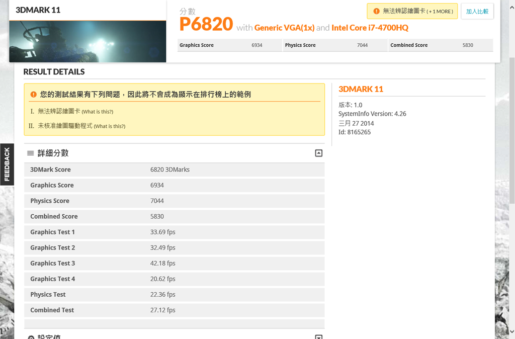Click the scrollbar down arrow
The height and width of the screenshot is (339, 515).
tap(511, 332)
